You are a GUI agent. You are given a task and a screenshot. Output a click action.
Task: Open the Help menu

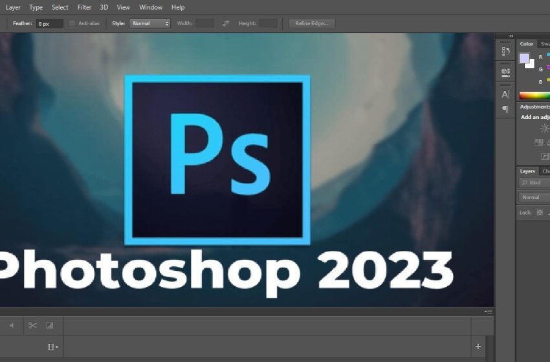178,7
